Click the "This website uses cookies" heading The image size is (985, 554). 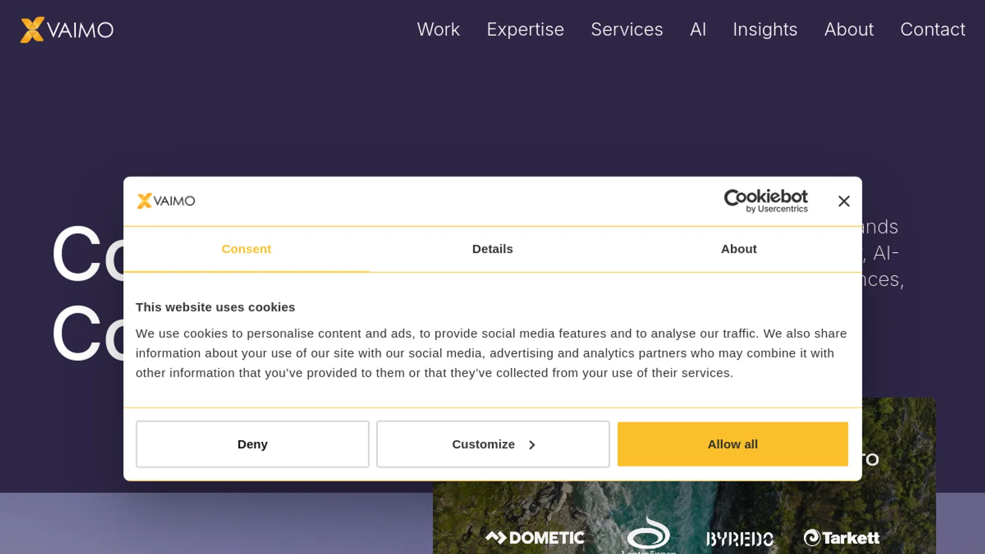(x=215, y=307)
